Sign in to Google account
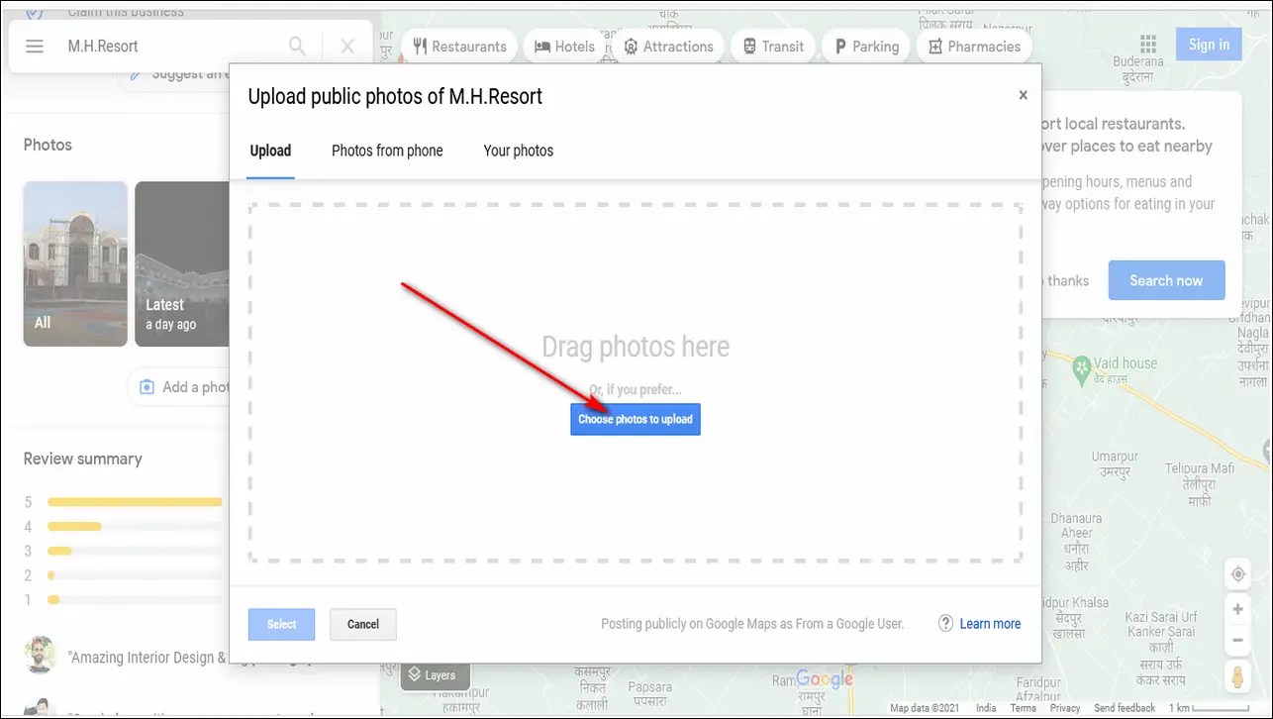Image resolution: width=1273 pixels, height=719 pixels. pos(1209,45)
